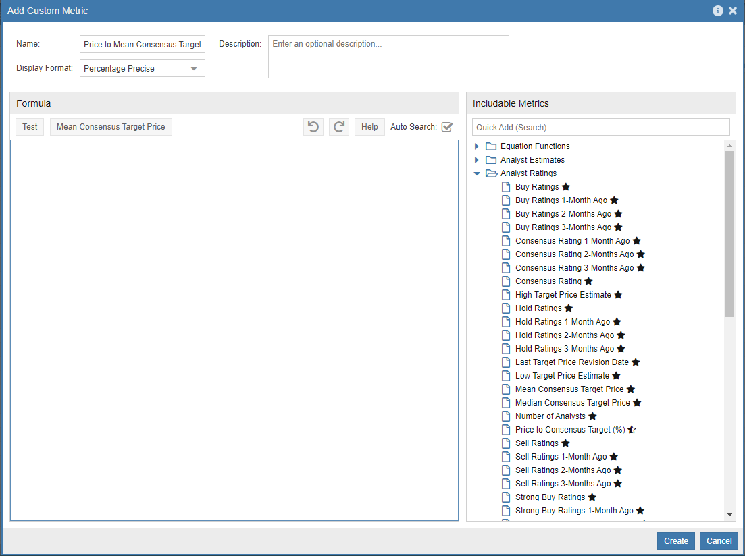
Task: Click the Undo icon in the Formula toolbar
Action: [313, 126]
